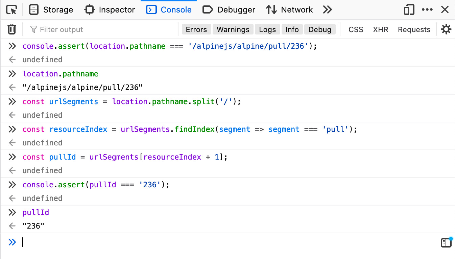Enable the Requests filter
455x259 pixels.
pyautogui.click(x=414, y=30)
